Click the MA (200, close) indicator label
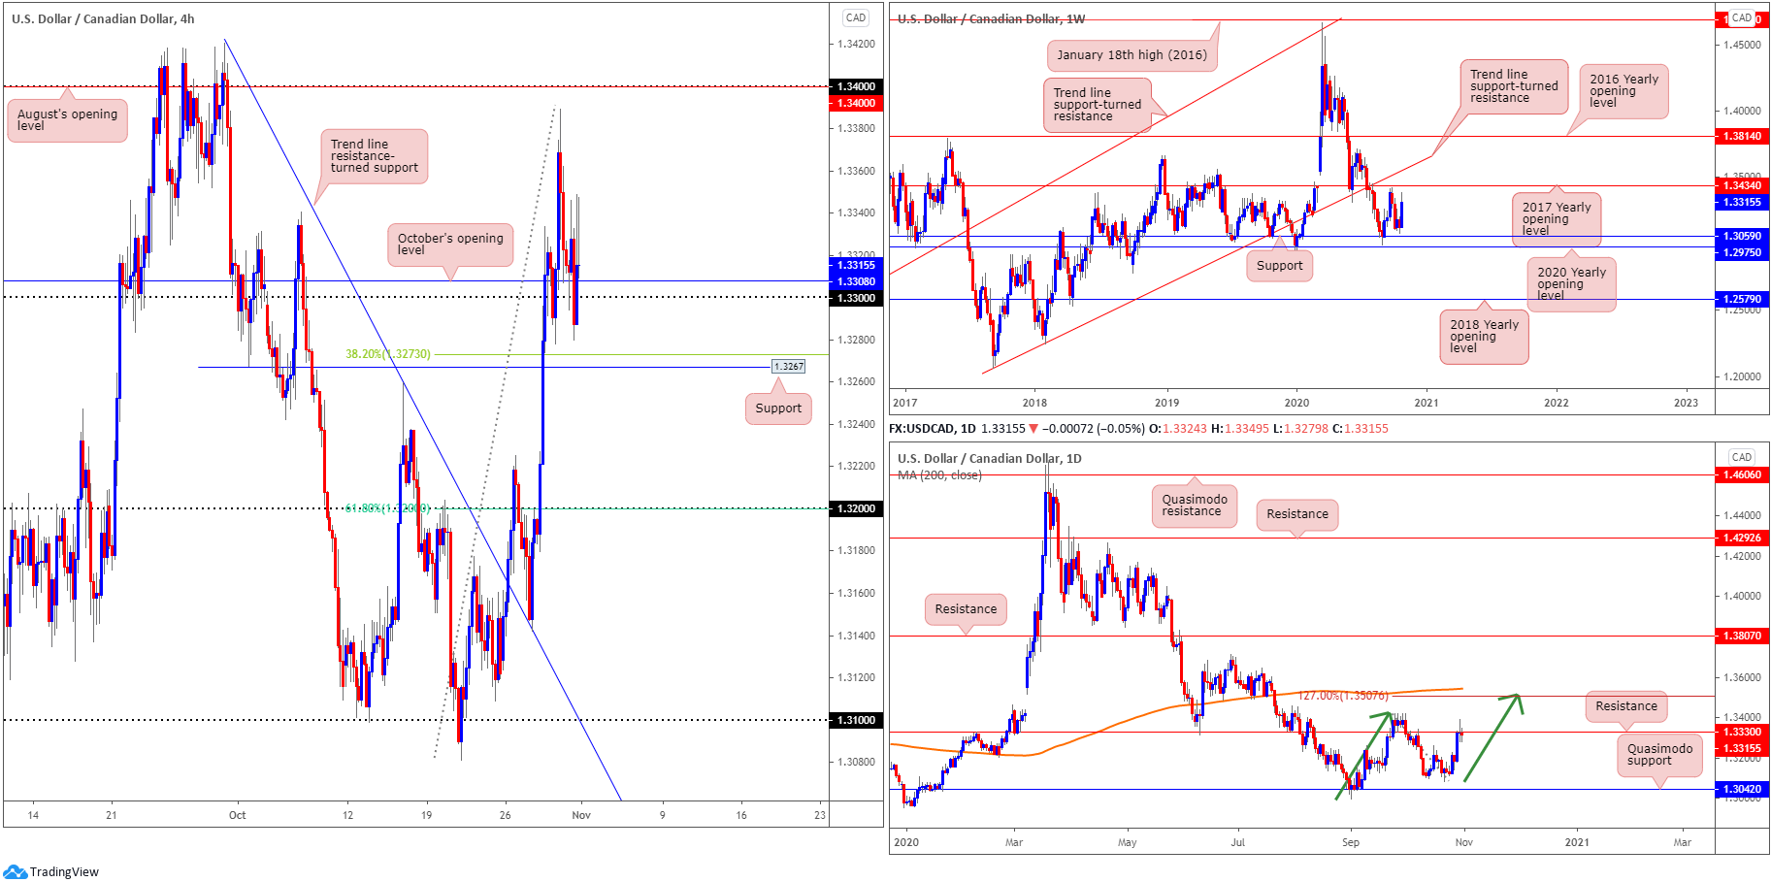This screenshot has width=1771, height=882. [939, 475]
